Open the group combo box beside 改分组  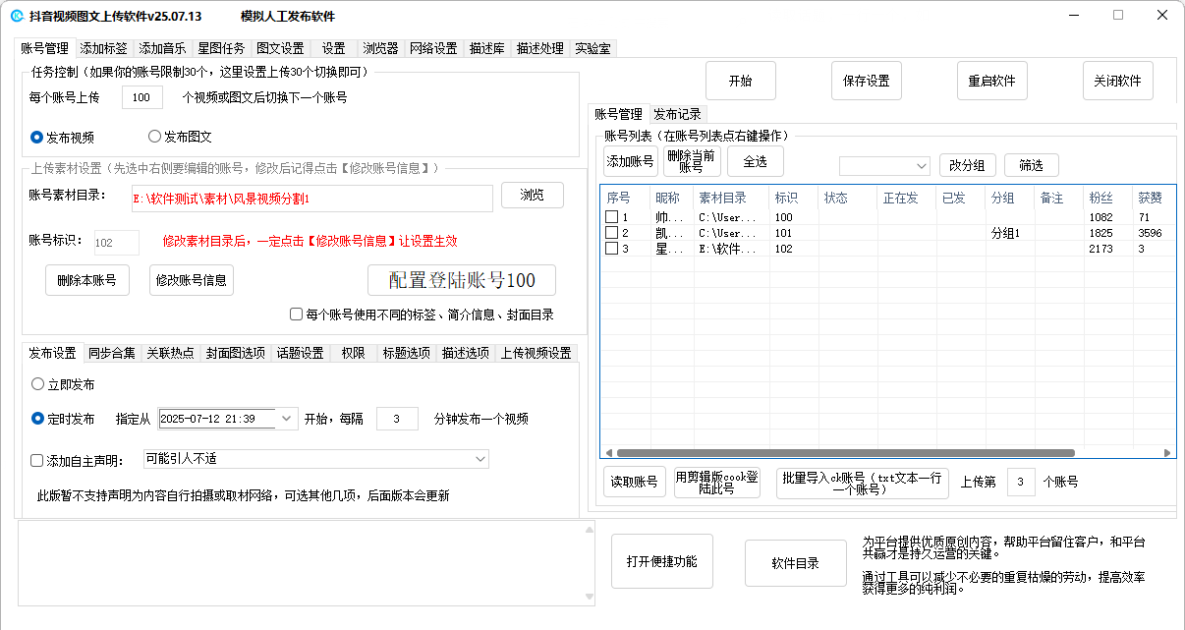click(884, 165)
